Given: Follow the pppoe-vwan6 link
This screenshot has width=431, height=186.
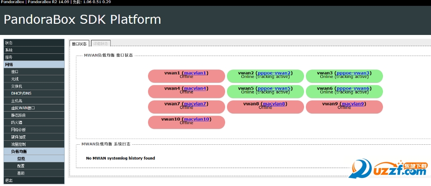Looking at the screenshot, I should (x=353, y=88).
